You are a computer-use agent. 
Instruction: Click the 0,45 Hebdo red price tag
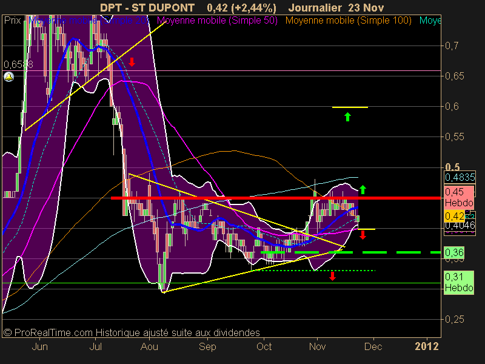coord(459,197)
